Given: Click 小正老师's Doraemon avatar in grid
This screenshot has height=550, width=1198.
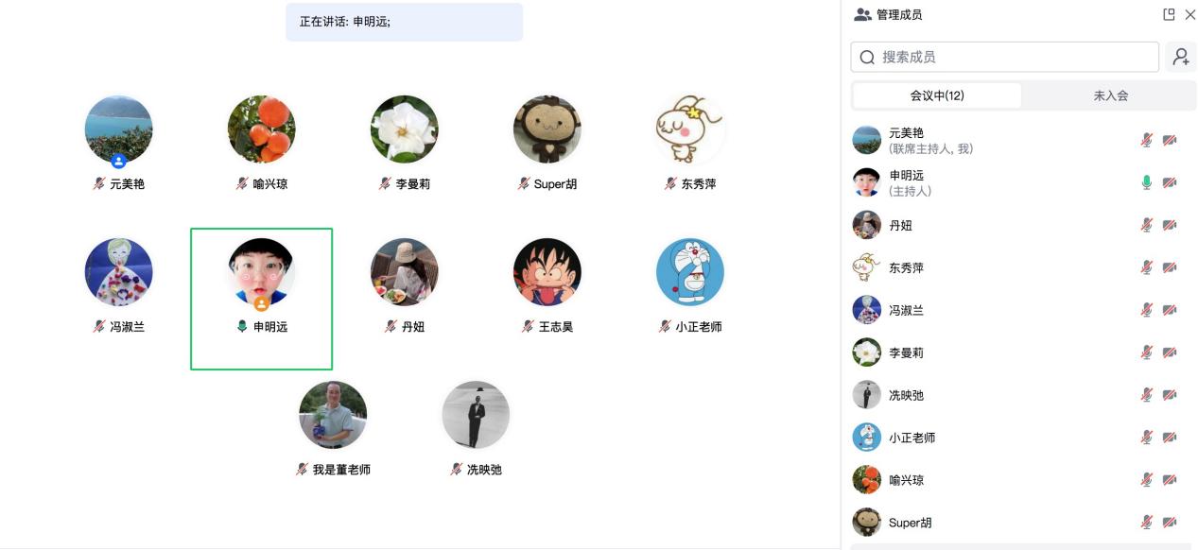Looking at the screenshot, I should pyautogui.click(x=690, y=272).
